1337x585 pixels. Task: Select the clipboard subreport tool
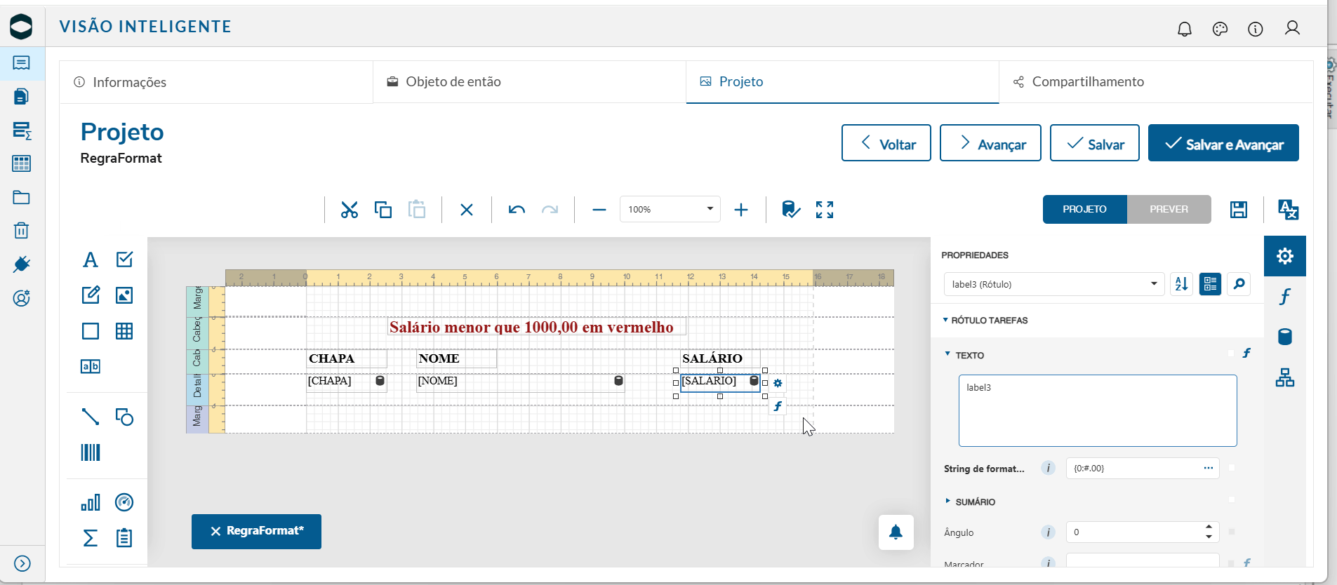(x=124, y=538)
